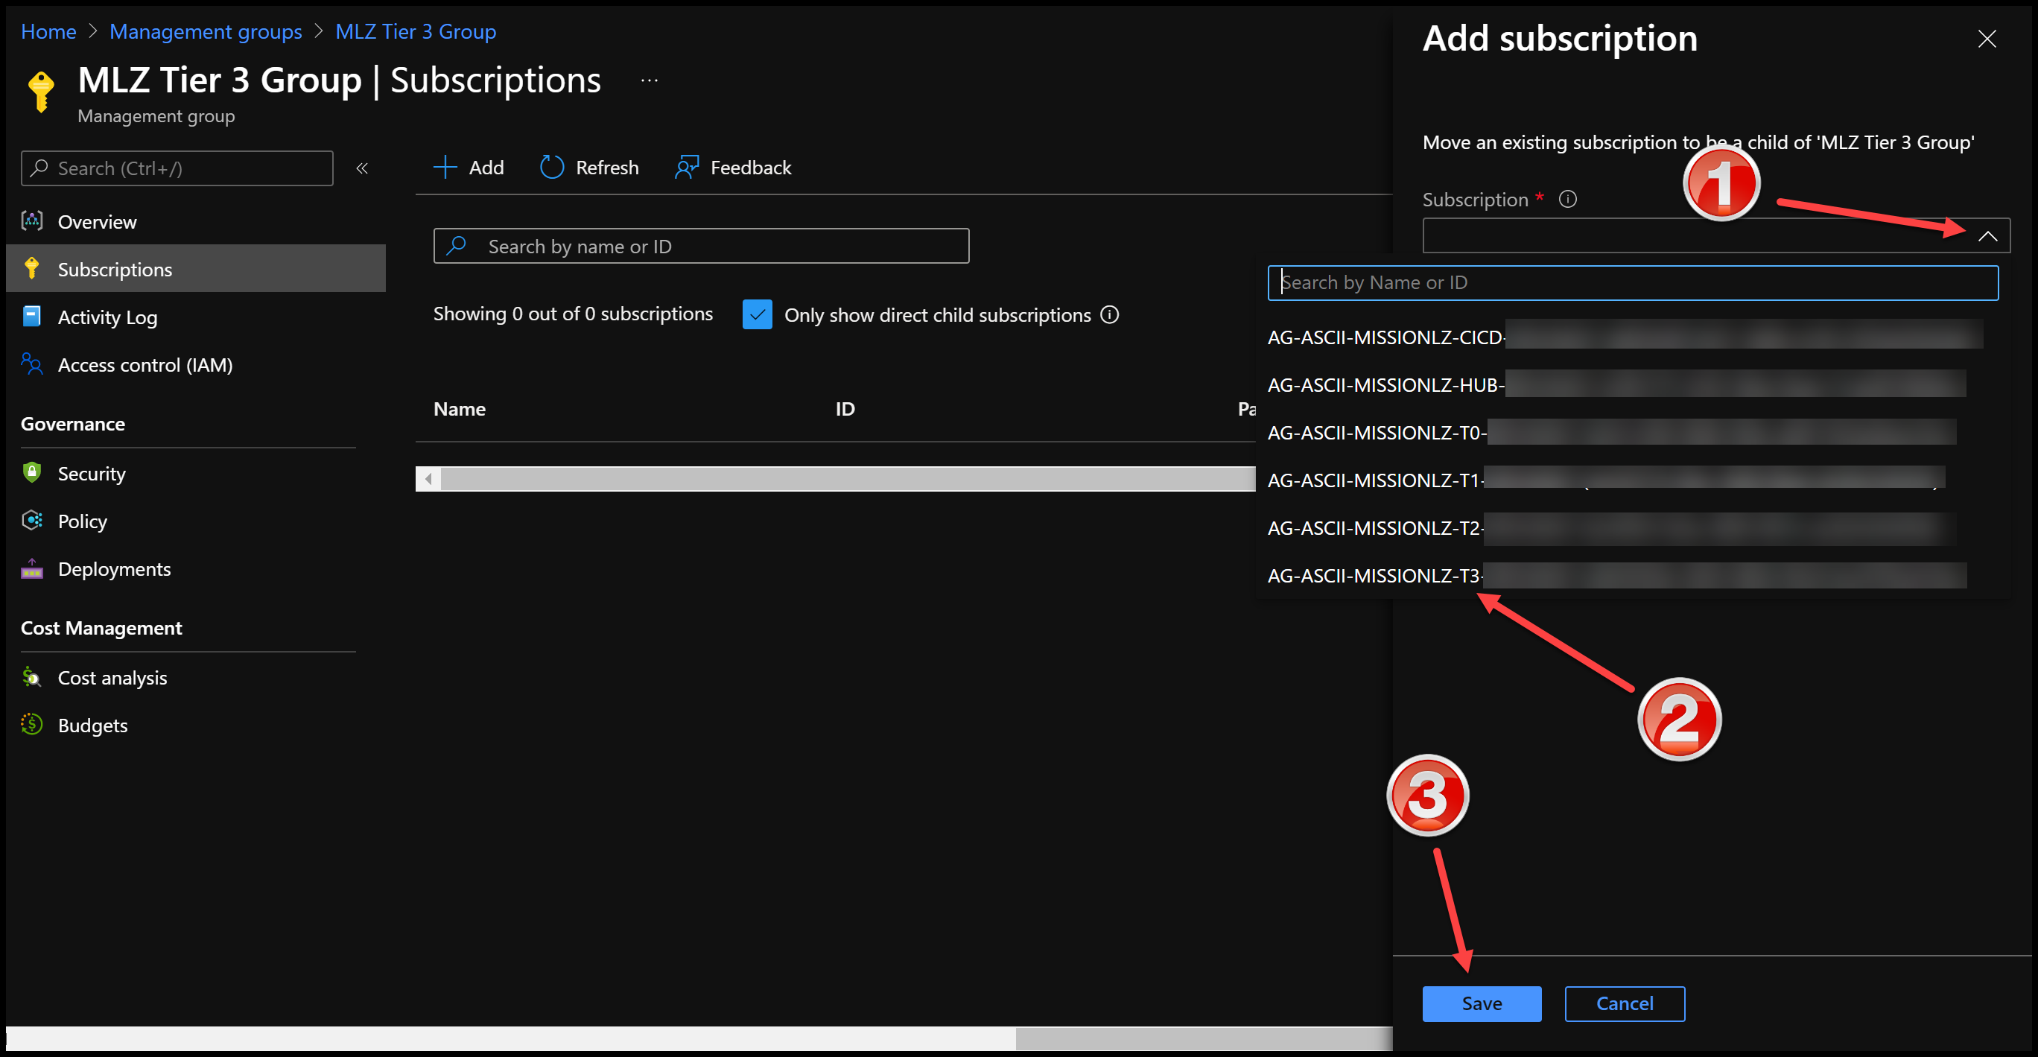Collapse the Subscription dropdown chevron

(x=1987, y=236)
